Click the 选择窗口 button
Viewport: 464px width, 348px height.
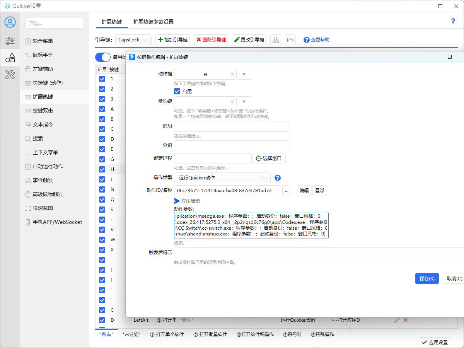click(268, 159)
